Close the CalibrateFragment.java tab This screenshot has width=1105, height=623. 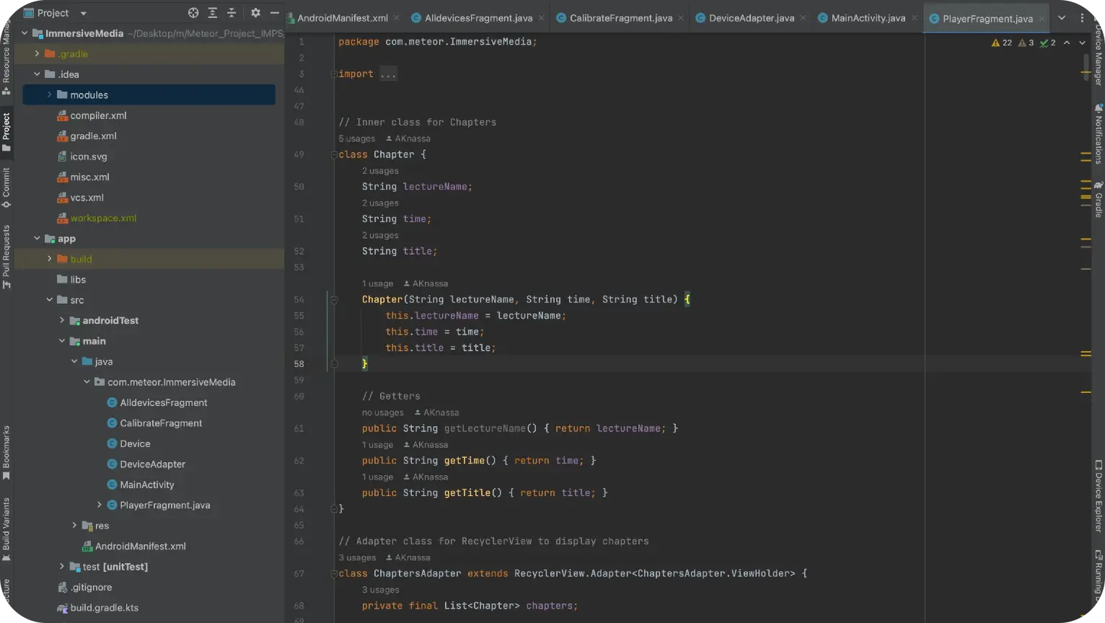680,18
